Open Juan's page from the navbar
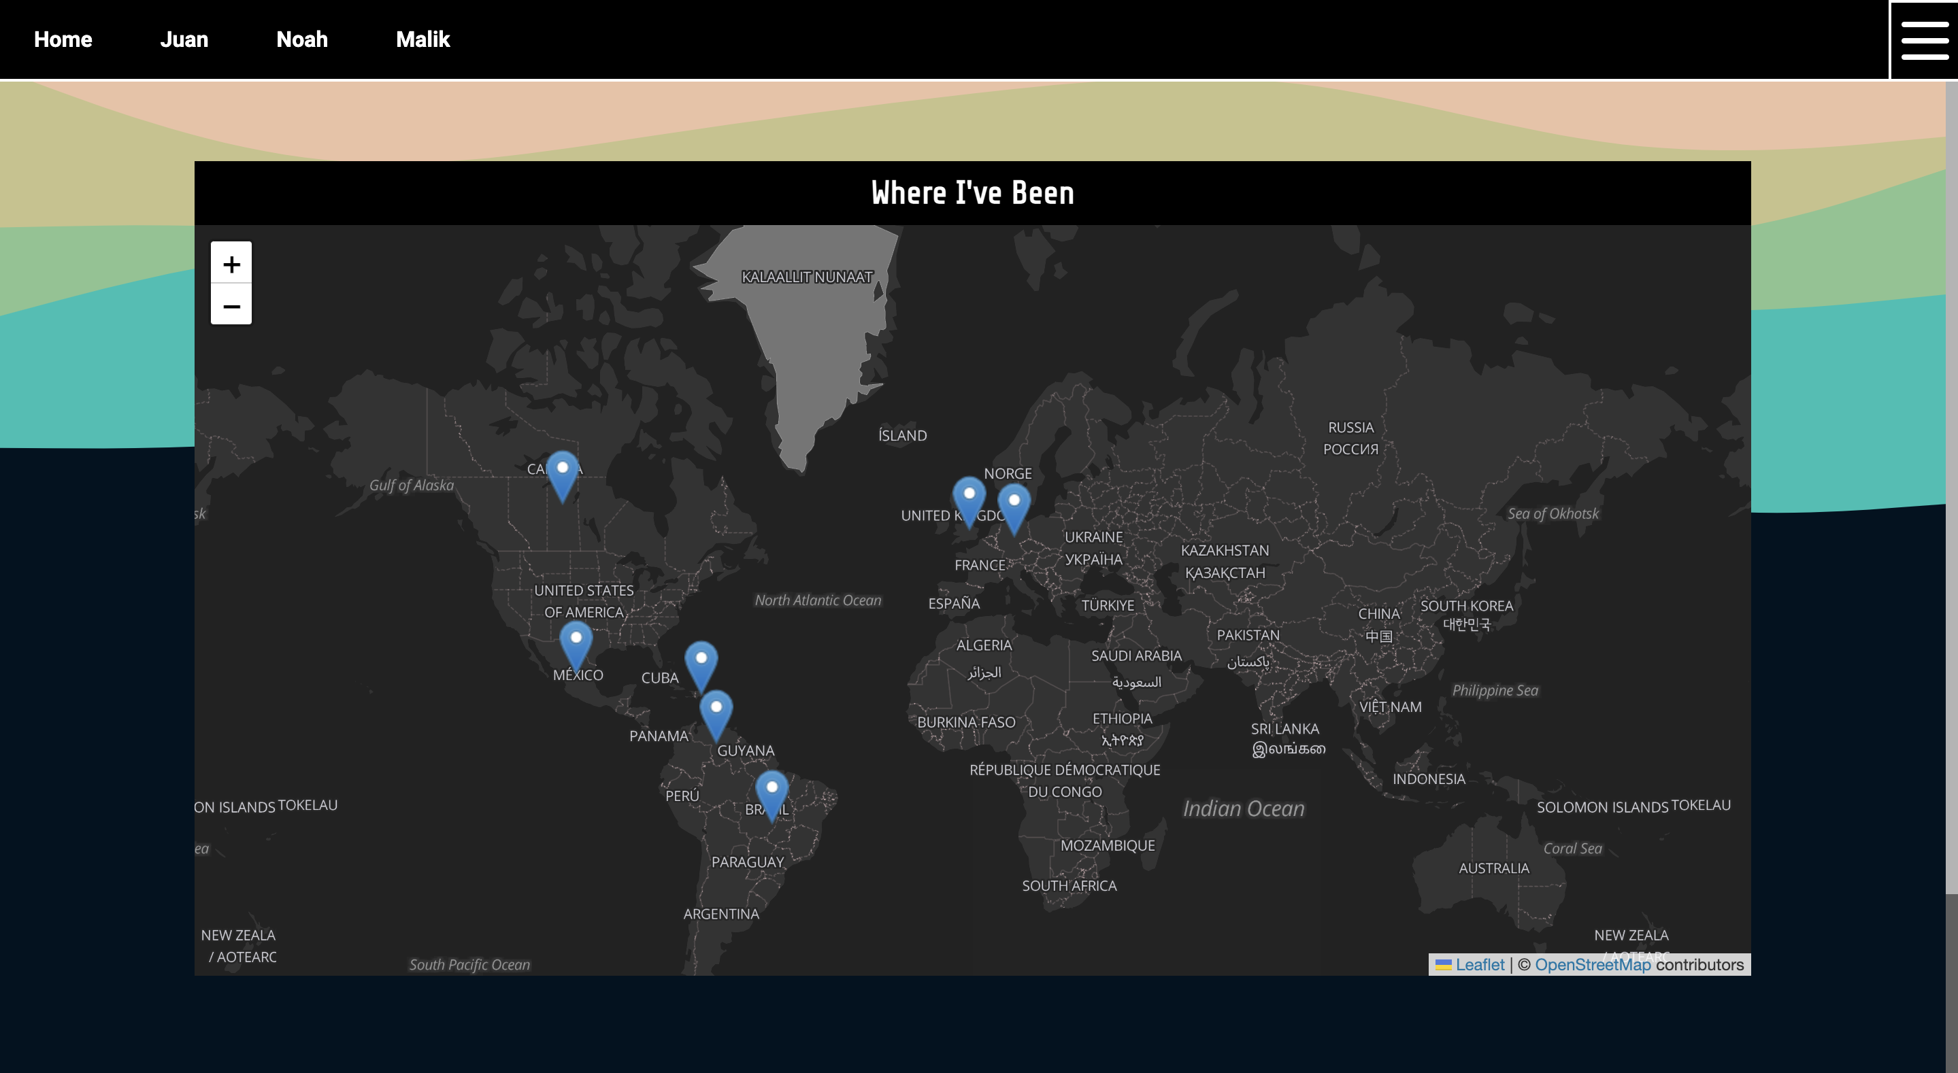The width and height of the screenshot is (1958, 1073). pos(184,39)
